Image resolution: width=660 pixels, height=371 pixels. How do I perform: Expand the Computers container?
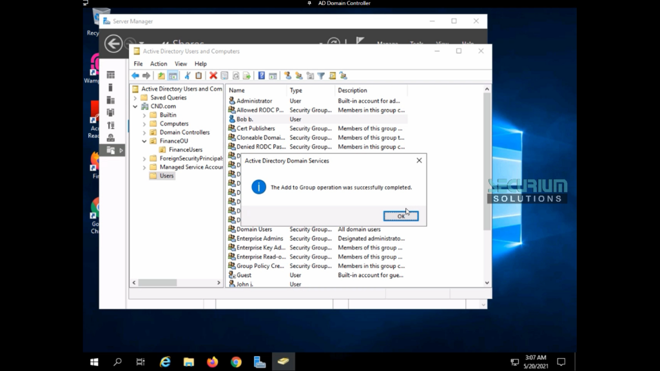(144, 124)
